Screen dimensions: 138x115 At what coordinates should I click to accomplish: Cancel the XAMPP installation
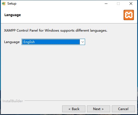tap(123, 109)
